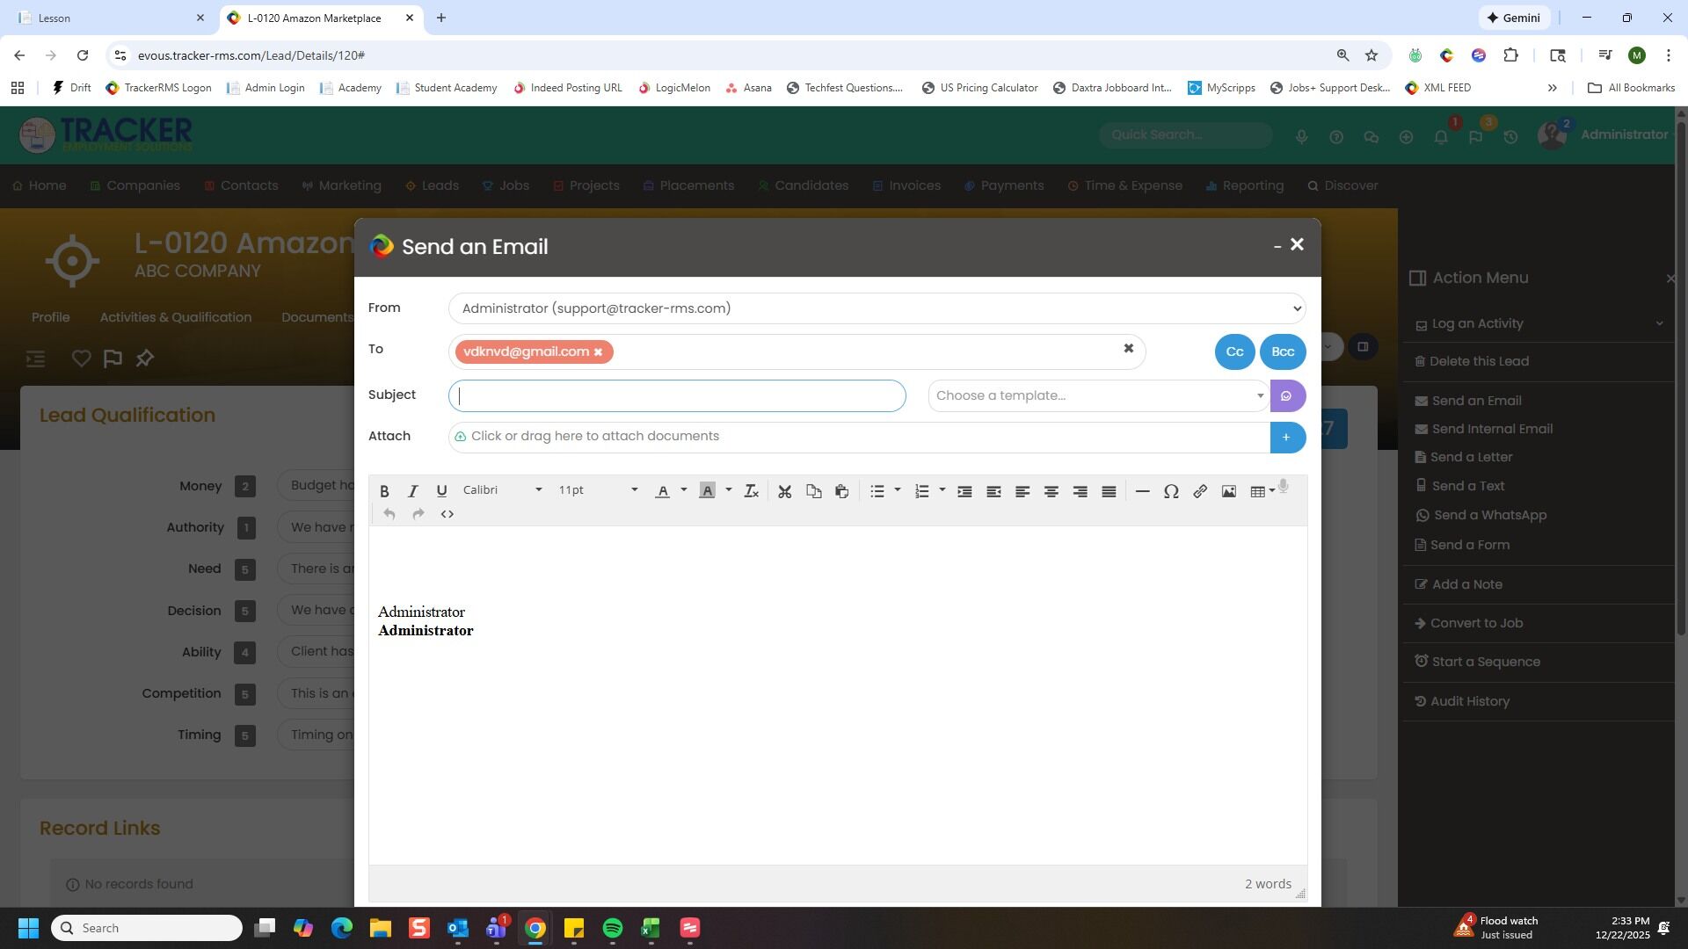This screenshot has width=1688, height=949.
Task: Click the clear formatting icon
Action: [x=751, y=491]
